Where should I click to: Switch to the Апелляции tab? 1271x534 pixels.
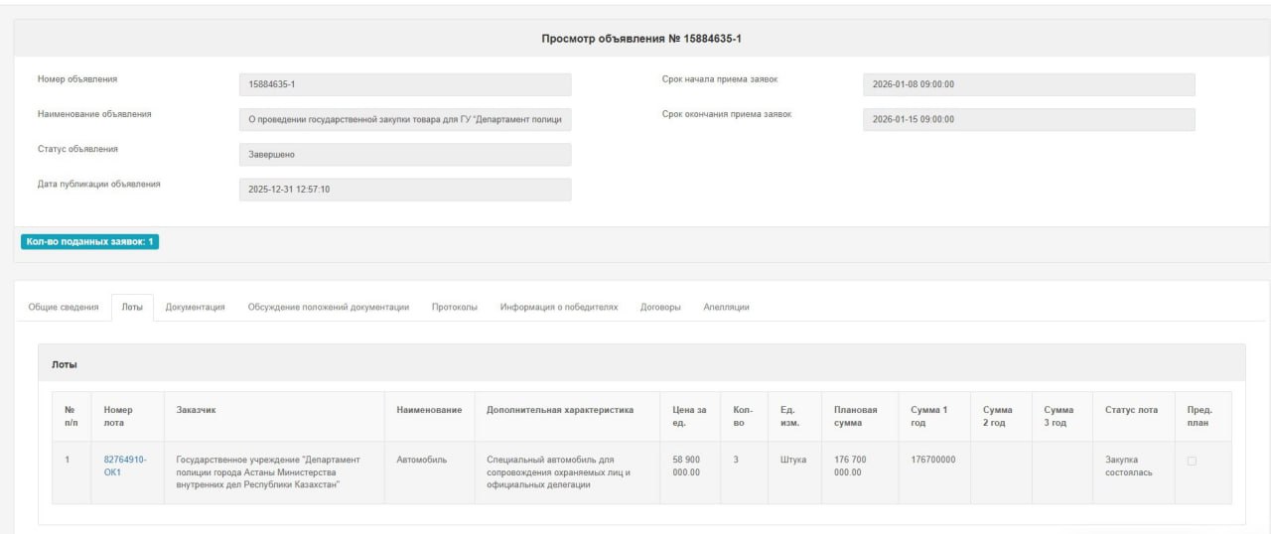726,307
